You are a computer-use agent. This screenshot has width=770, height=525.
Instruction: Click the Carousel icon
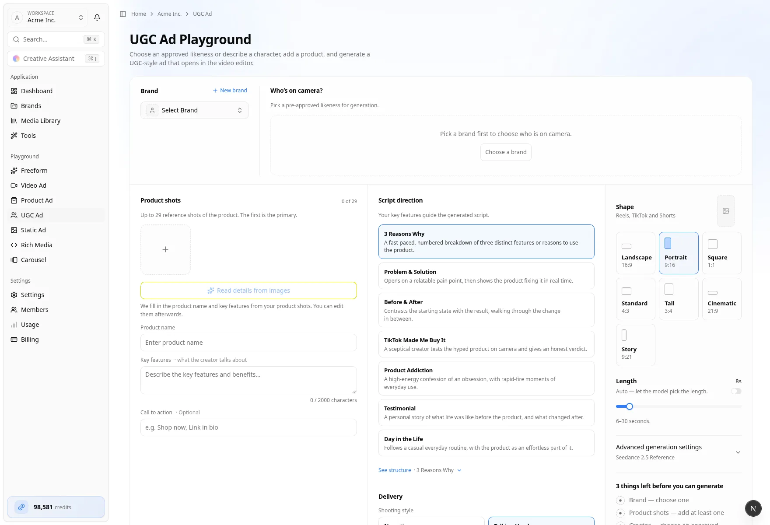pyautogui.click(x=14, y=260)
